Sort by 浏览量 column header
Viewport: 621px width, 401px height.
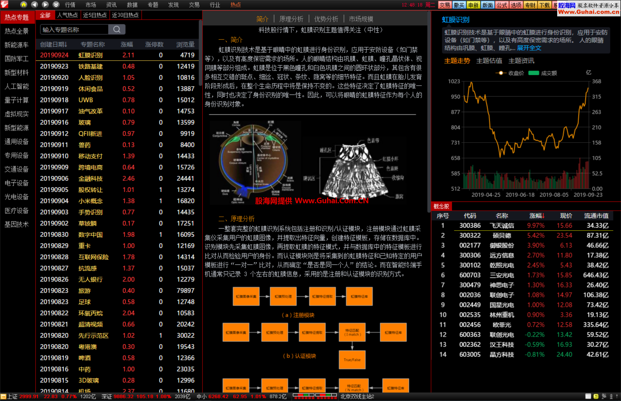(x=185, y=44)
